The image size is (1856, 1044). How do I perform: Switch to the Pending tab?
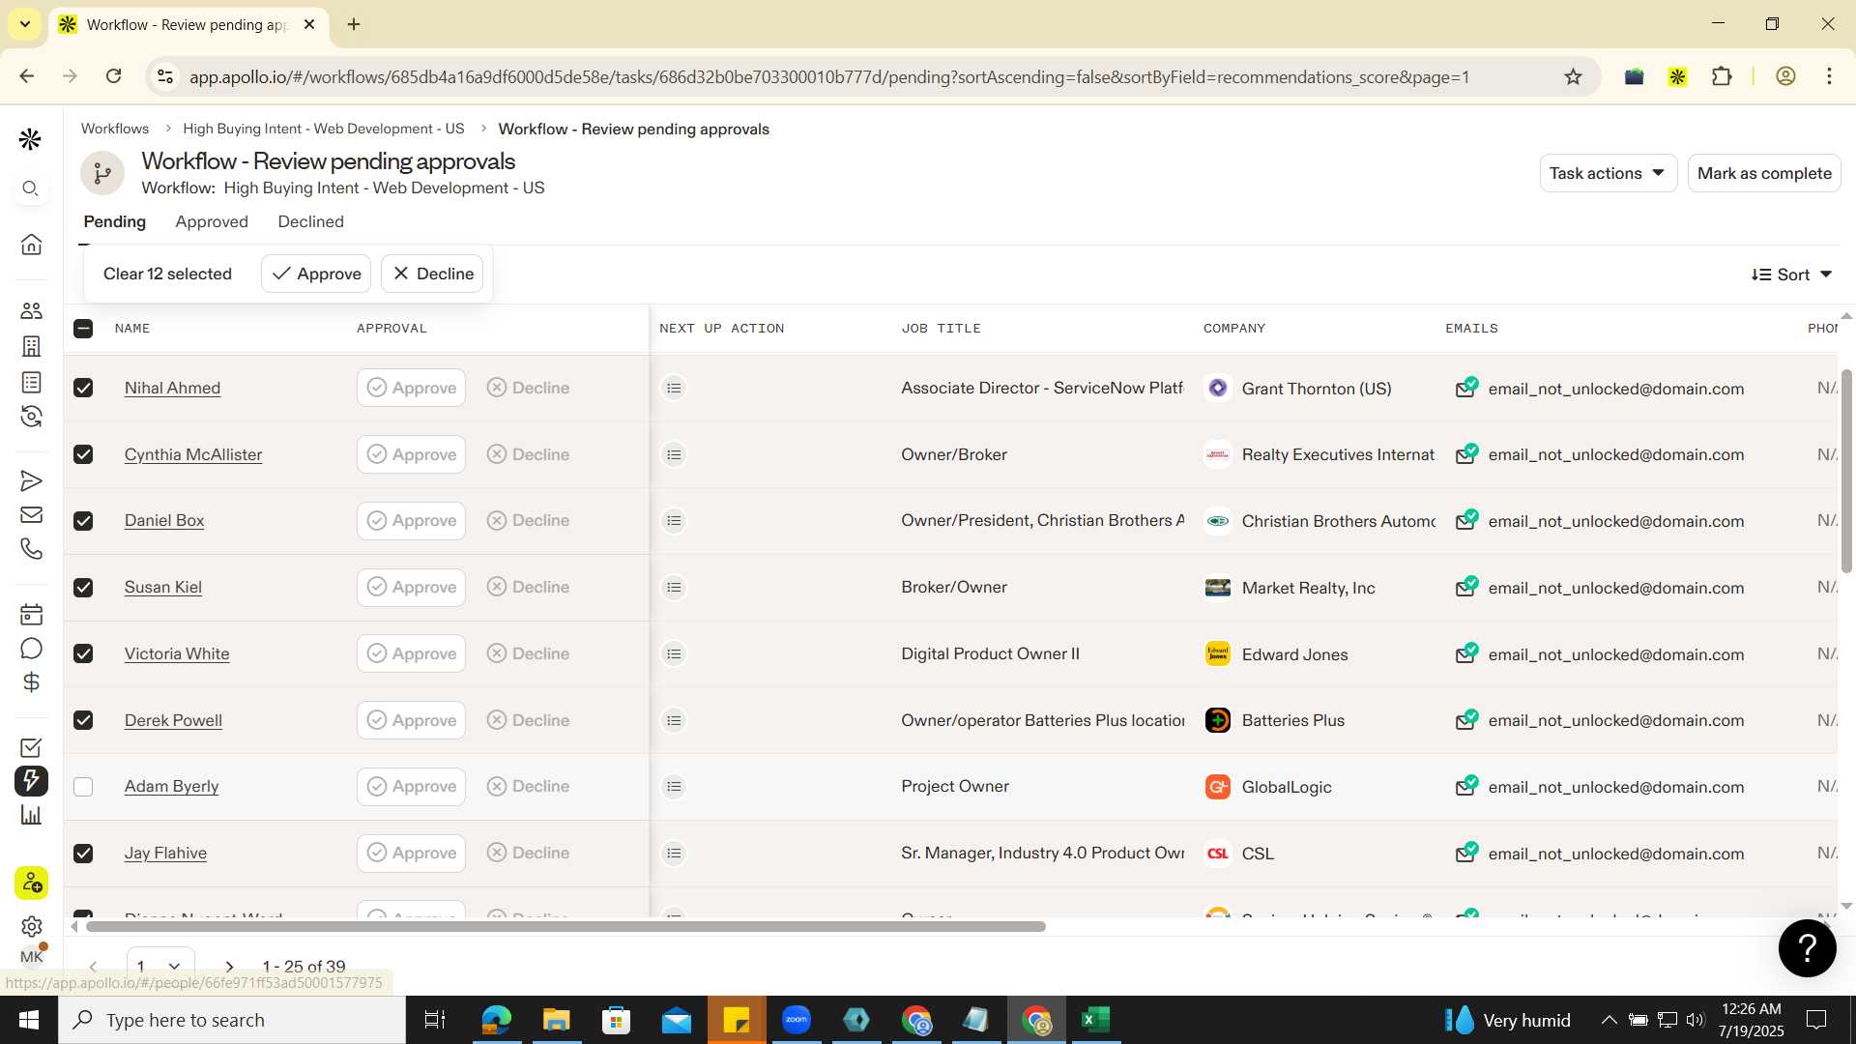[115, 221]
